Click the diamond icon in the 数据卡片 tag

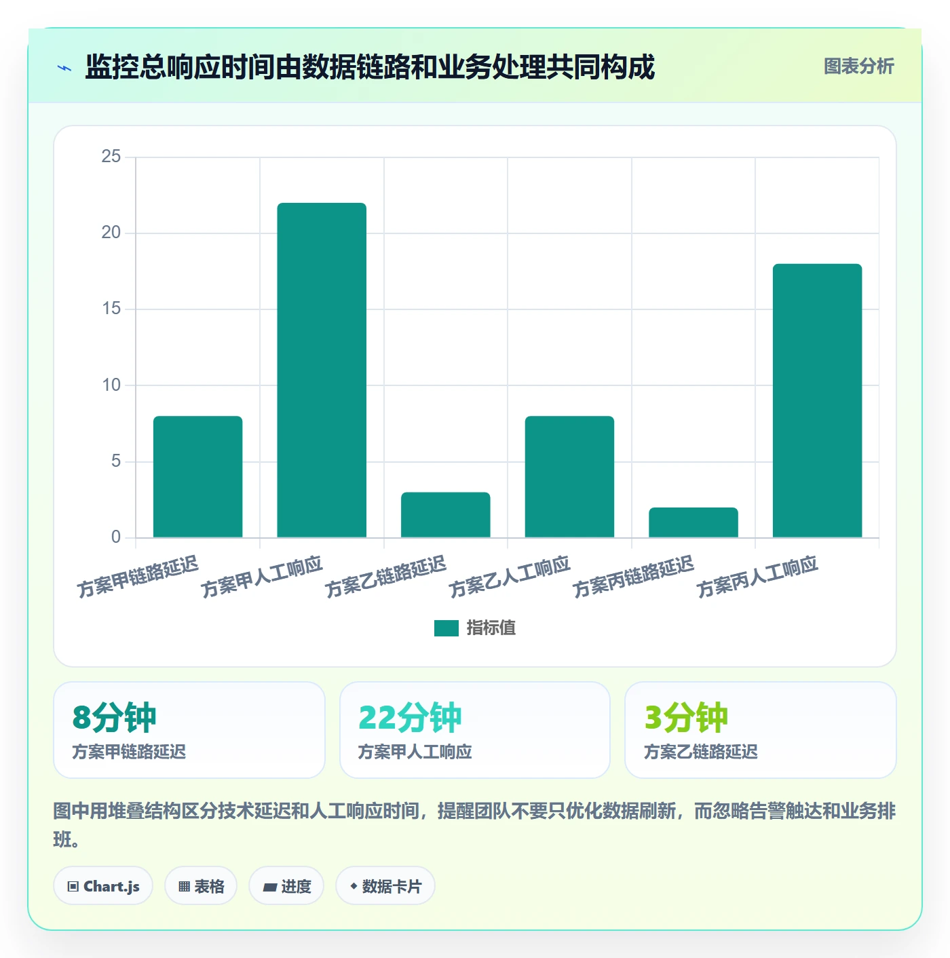point(354,886)
